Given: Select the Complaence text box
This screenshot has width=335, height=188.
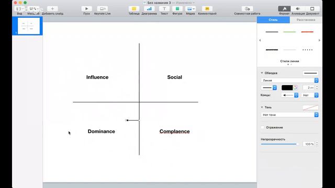Looking at the screenshot, I should (x=174, y=131).
